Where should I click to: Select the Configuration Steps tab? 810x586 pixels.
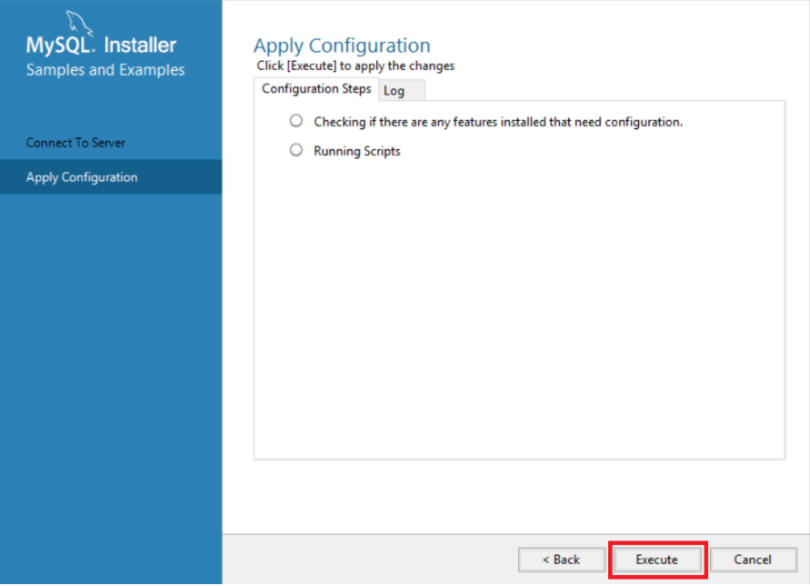316,89
